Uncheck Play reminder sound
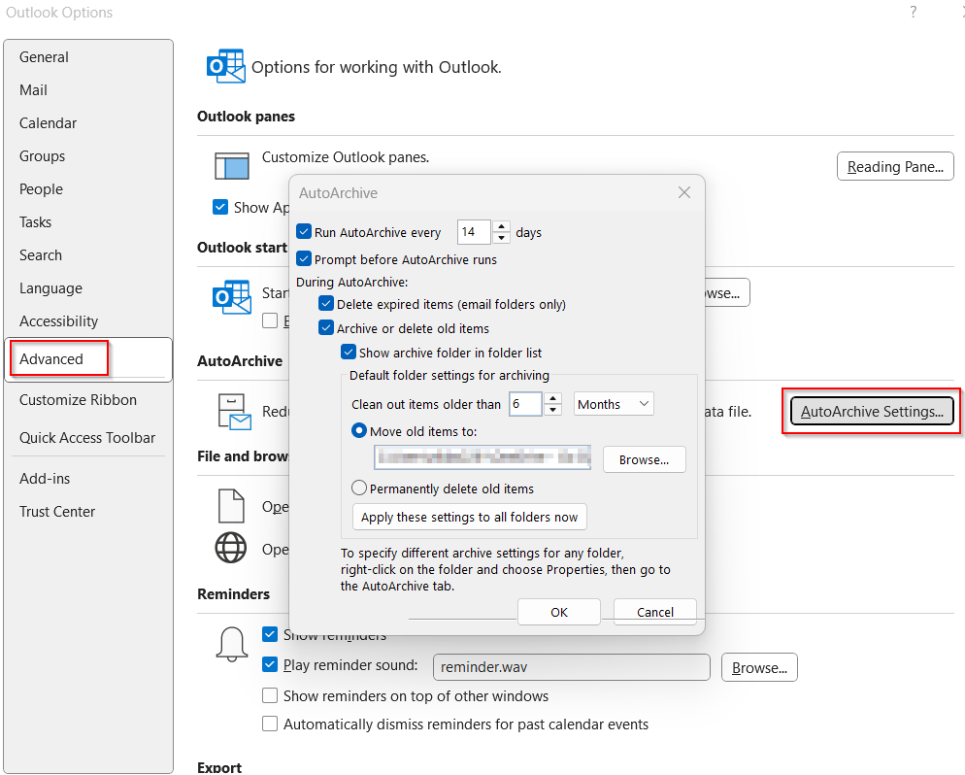The width and height of the screenshot is (965, 775). [270, 664]
